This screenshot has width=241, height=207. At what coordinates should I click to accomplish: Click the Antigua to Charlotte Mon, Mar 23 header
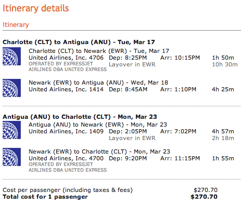[80, 117]
